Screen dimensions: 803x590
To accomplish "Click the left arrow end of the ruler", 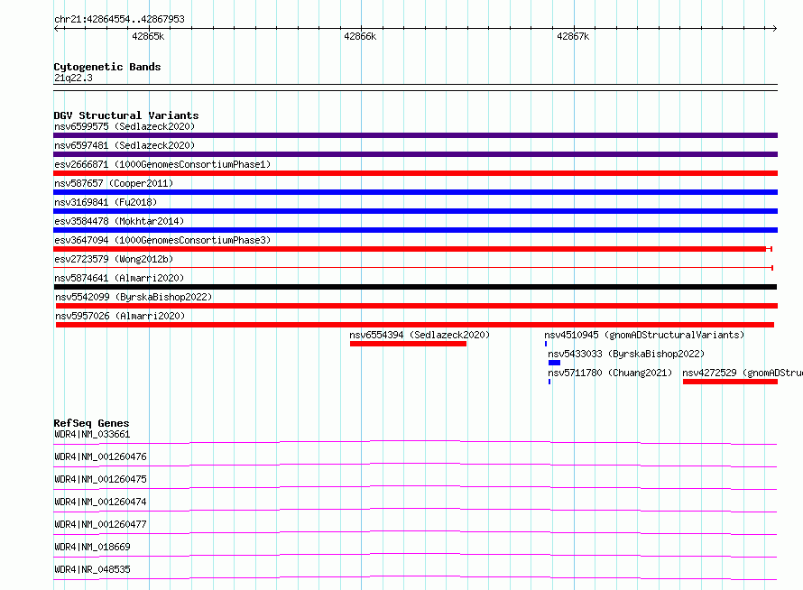I will click(57, 28).
